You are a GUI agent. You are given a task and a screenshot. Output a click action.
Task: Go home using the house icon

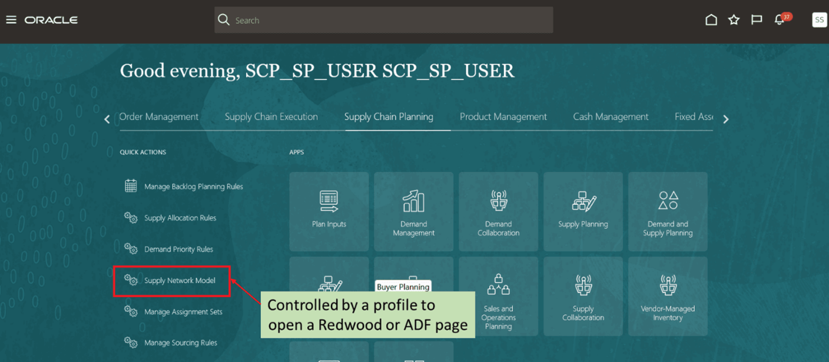[711, 19]
